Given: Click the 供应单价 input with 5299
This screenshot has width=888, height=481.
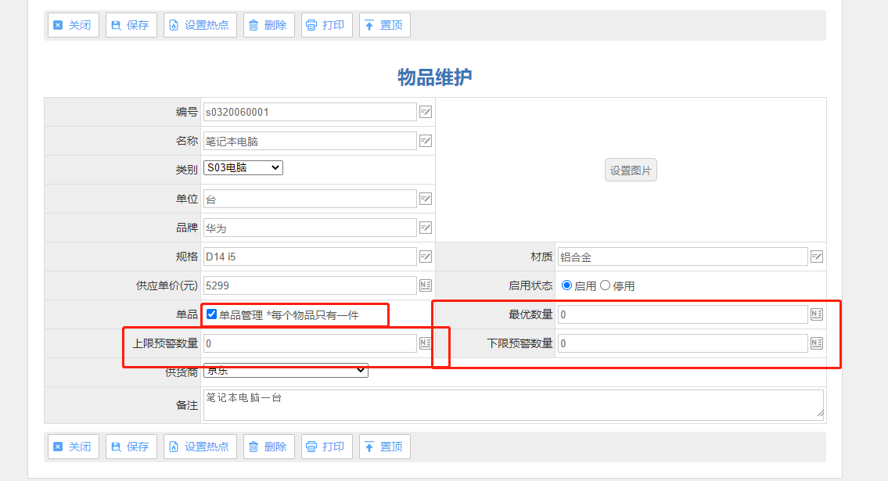Looking at the screenshot, I should (310, 285).
